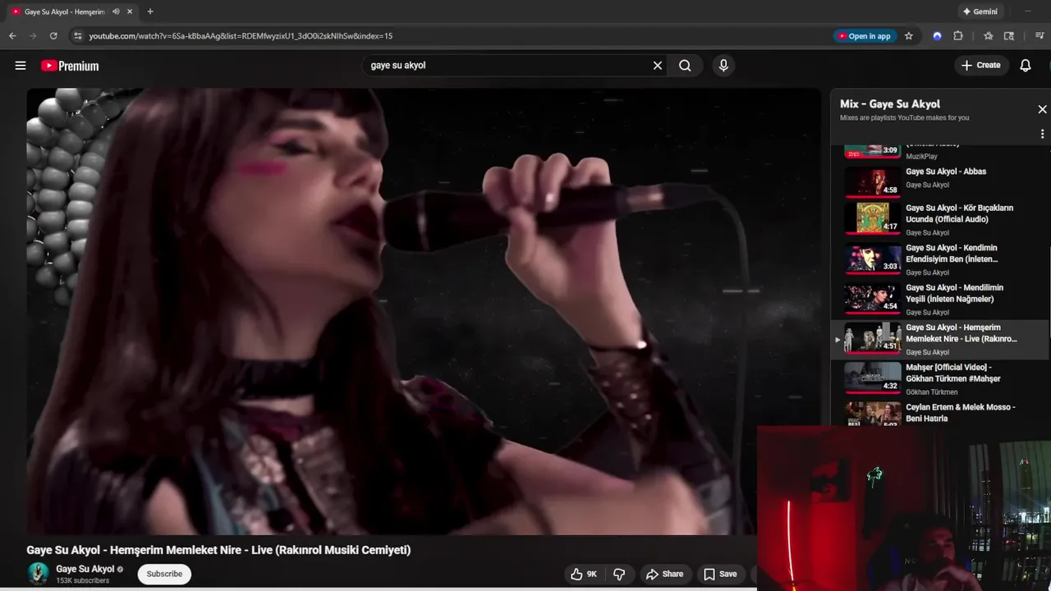Open Kendimin Efendisiyim Ben thumbnail 3:03
Screen dimensions: 1051x591
(x=873, y=258)
